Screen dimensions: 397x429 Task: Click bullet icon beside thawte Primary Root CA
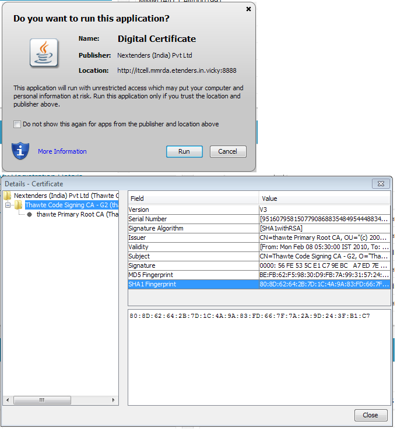click(29, 214)
